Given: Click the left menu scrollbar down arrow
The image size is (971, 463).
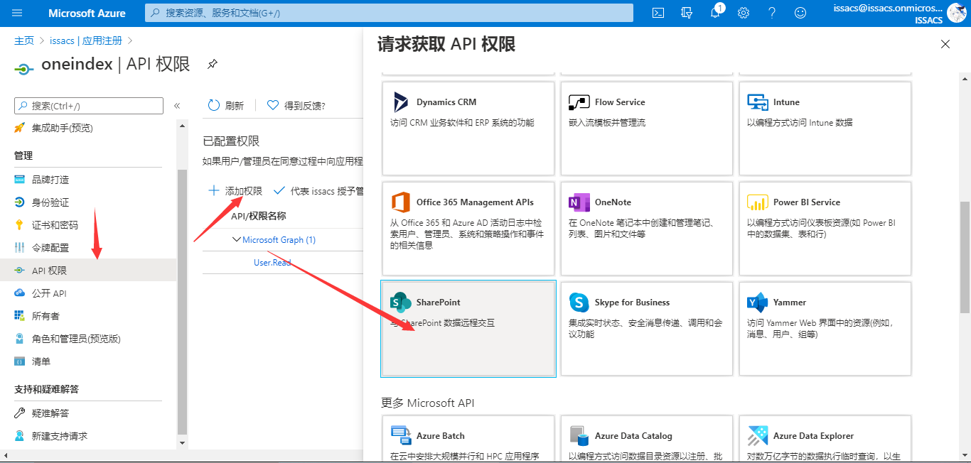Looking at the screenshot, I should coord(182,442).
